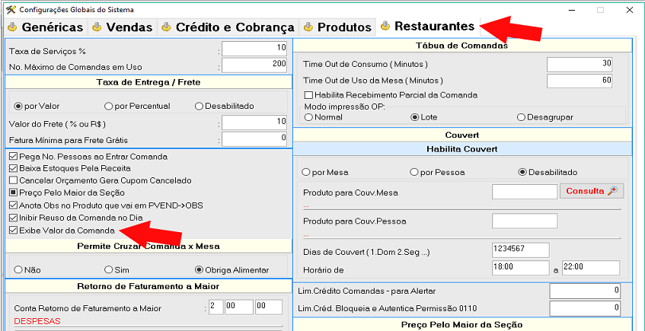Enable Habilita Recebimento Parcial da Comanda

[x=308, y=95]
